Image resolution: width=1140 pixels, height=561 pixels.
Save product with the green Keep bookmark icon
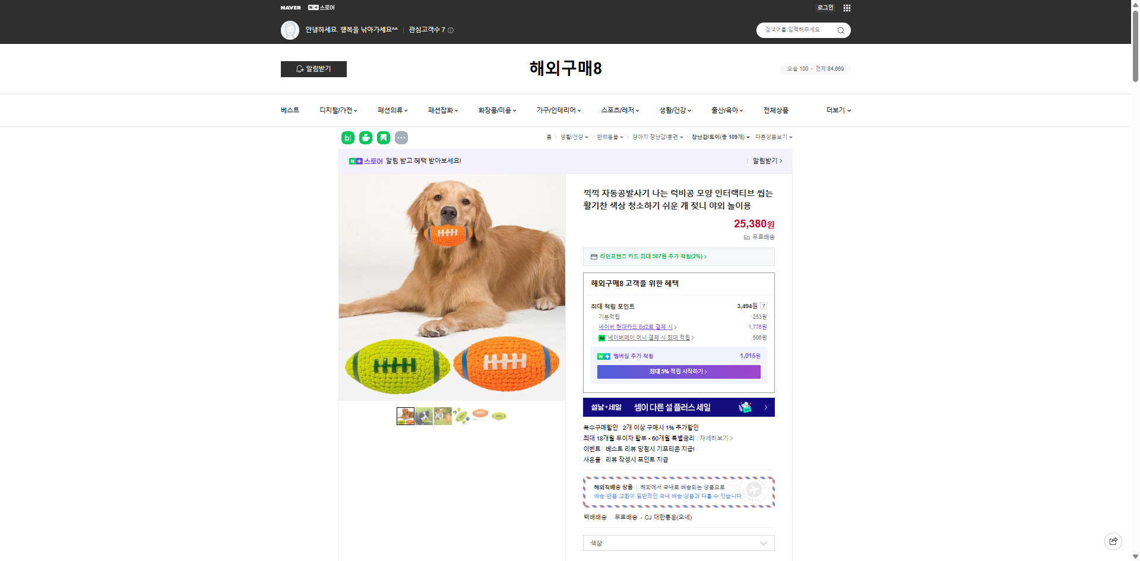point(384,138)
